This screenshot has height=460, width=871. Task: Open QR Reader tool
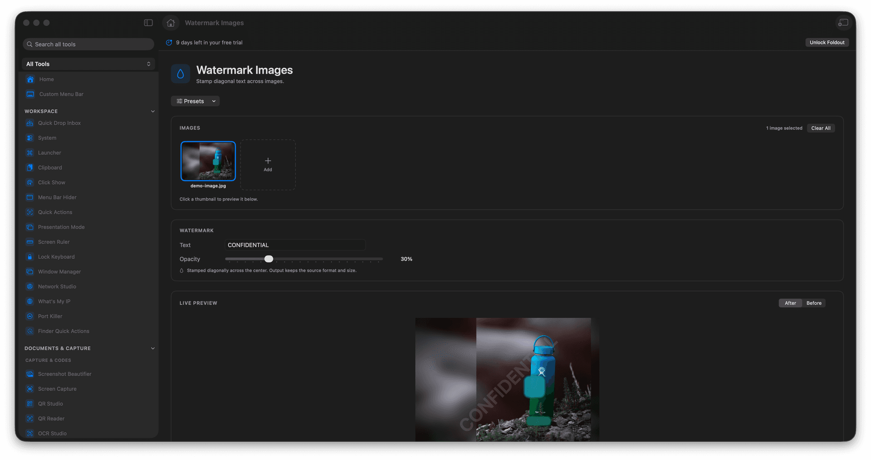tap(89, 419)
